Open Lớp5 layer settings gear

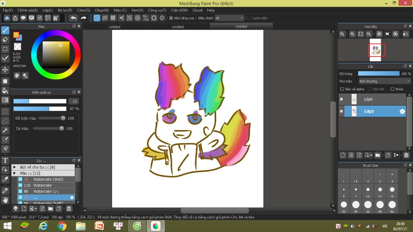pyautogui.click(x=402, y=111)
